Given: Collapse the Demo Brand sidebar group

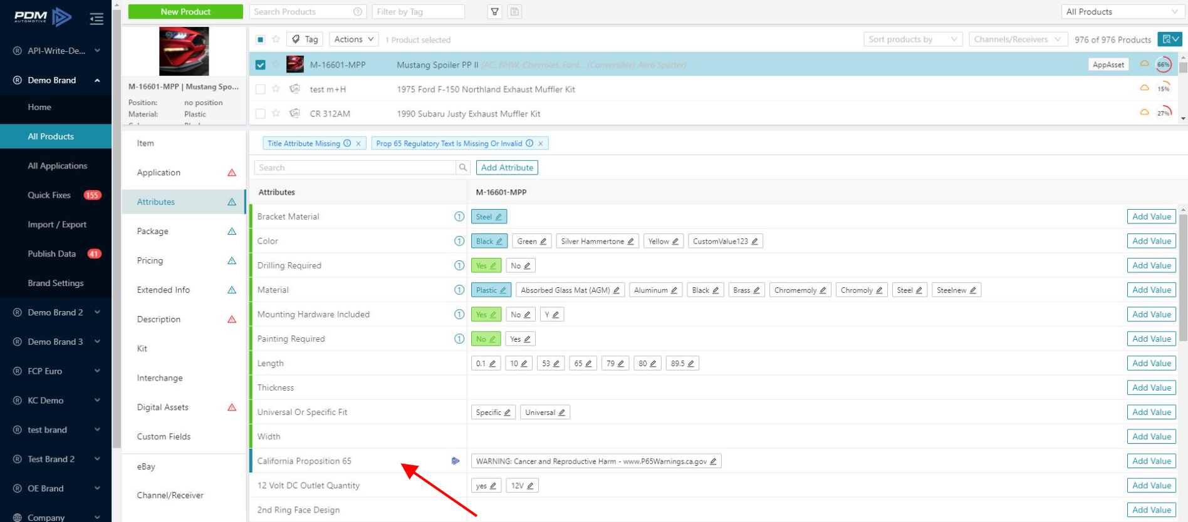Looking at the screenshot, I should 56,80.
